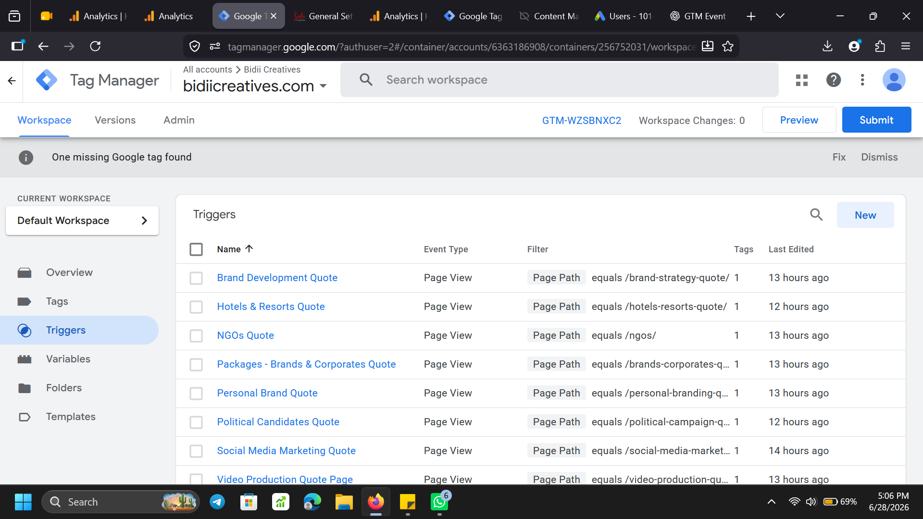The height and width of the screenshot is (519, 923).
Task: Open the help question mark icon
Action: (x=834, y=80)
